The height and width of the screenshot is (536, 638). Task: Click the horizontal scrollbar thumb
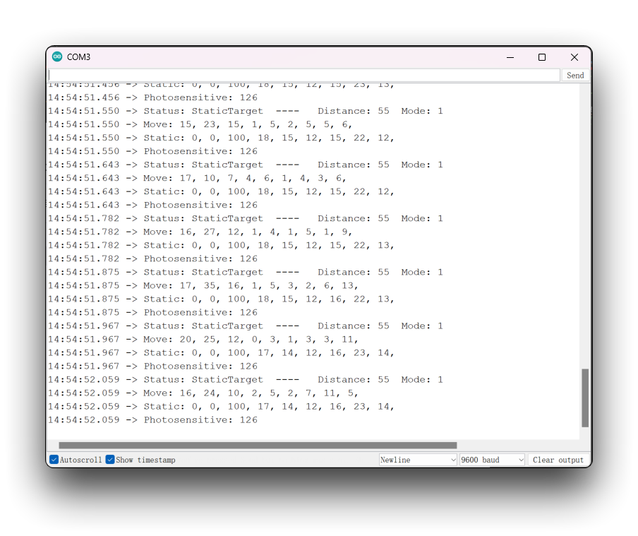pos(258,445)
